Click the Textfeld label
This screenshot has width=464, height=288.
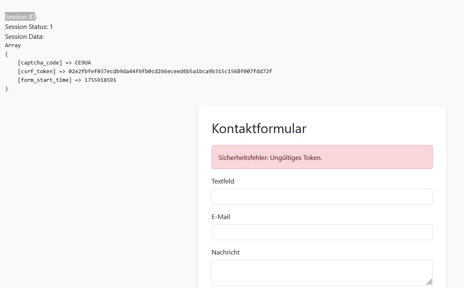coord(223,181)
